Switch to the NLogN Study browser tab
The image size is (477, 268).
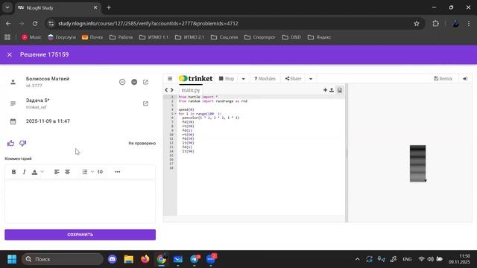[x=58, y=8]
